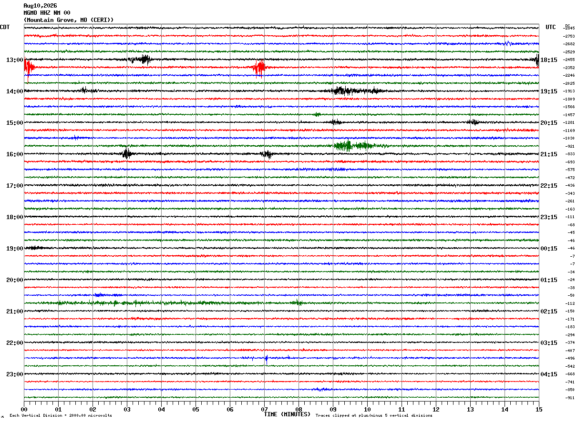Click the vertical division microvolts note
The height and width of the screenshot is (422, 577).
point(61,416)
